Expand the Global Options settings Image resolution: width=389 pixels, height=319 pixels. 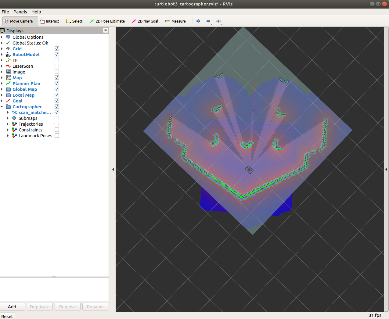coord(2,37)
